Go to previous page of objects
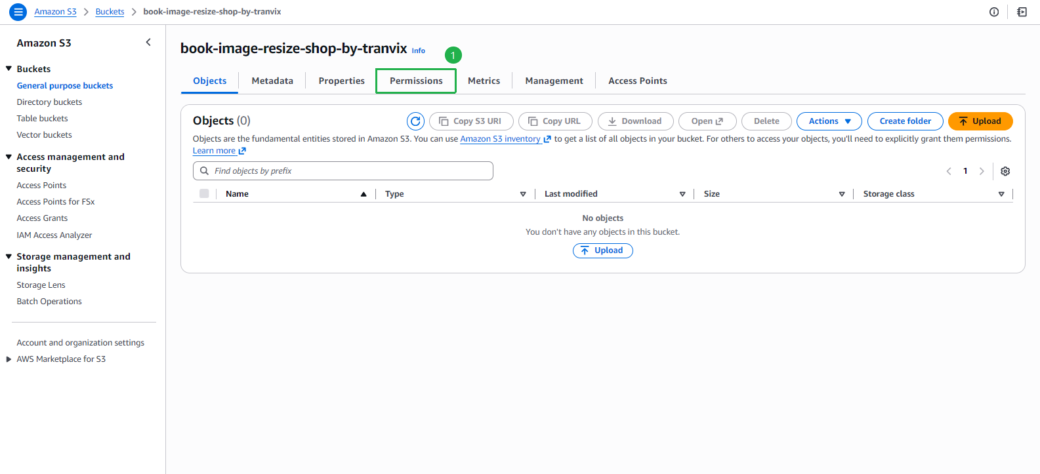Screen dimensions: 1040x474 pyautogui.click(x=949, y=171)
